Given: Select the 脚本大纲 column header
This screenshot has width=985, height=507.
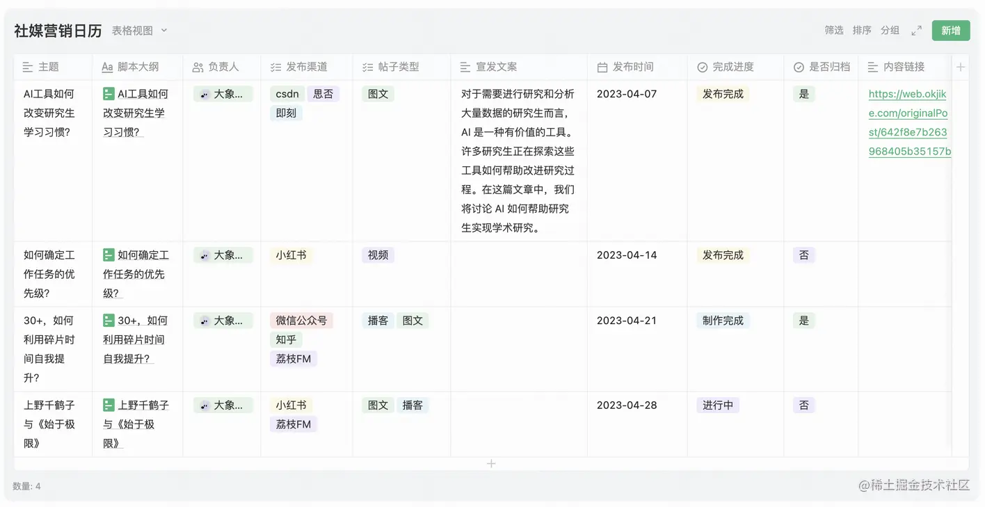Looking at the screenshot, I should pyautogui.click(x=138, y=67).
